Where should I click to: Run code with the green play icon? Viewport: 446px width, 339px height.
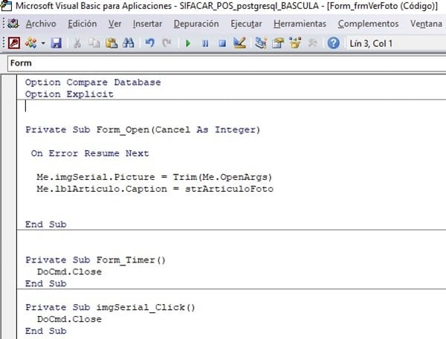point(188,44)
